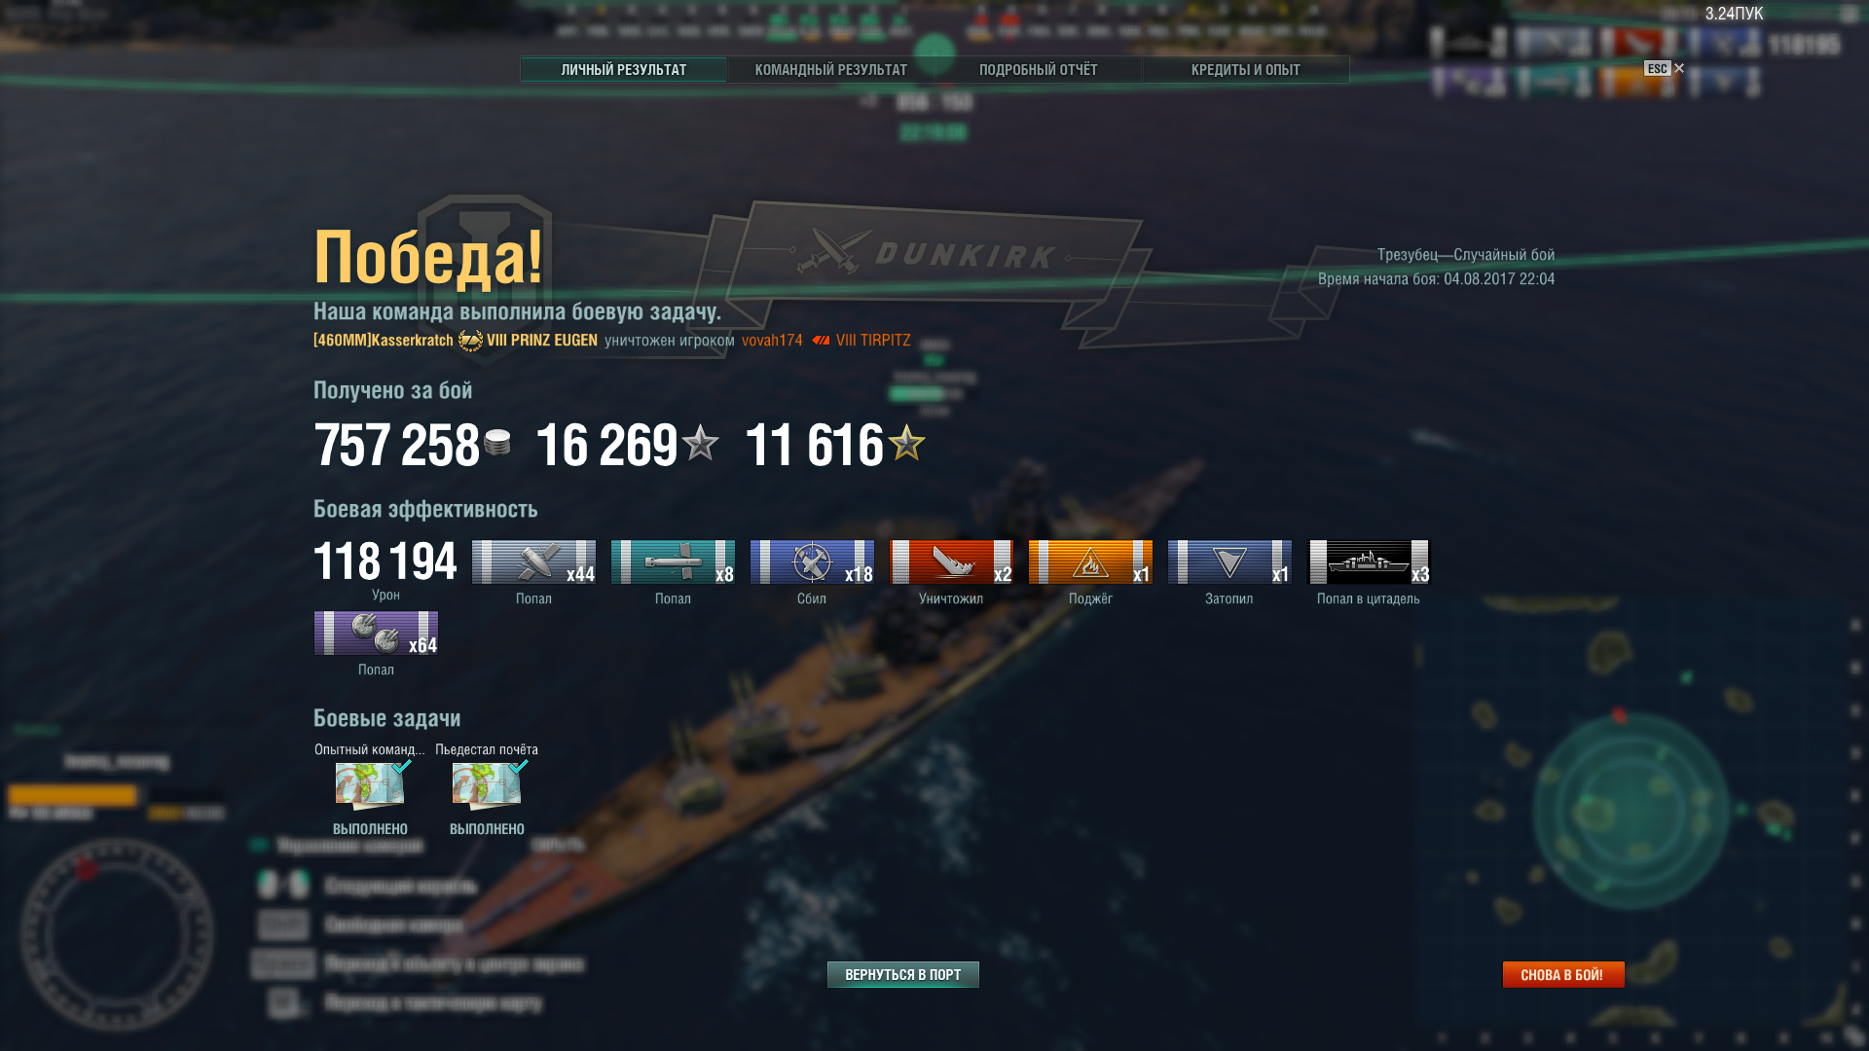Open the Подробный отчёт tab
This screenshot has height=1051, width=1869.
pyautogui.click(x=1038, y=70)
